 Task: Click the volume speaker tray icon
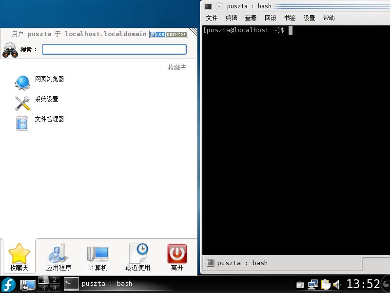(337, 284)
